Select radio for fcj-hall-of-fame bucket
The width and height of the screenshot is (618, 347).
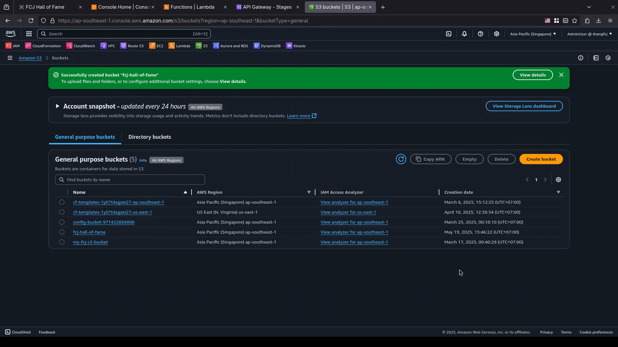click(x=62, y=232)
